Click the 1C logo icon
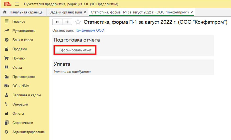This screenshot has height=140, width=231. (7, 4)
